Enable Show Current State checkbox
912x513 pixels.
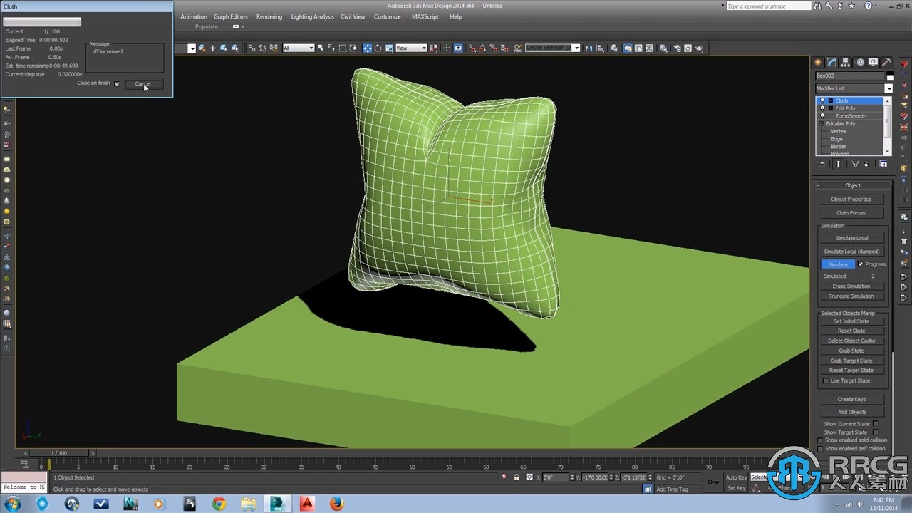pyautogui.click(x=876, y=424)
